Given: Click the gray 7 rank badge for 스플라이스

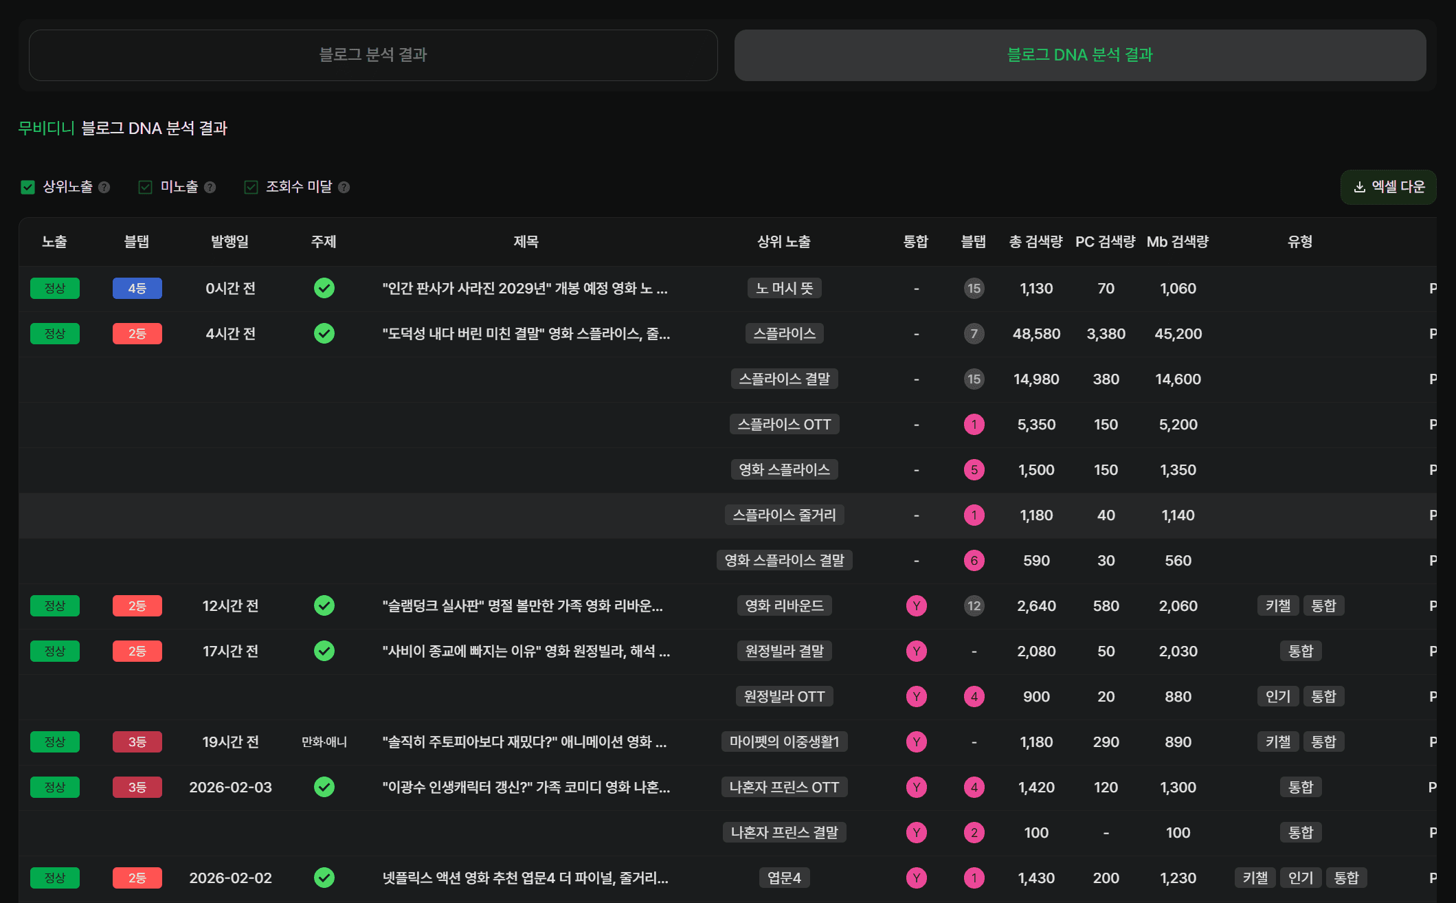Looking at the screenshot, I should 974,333.
